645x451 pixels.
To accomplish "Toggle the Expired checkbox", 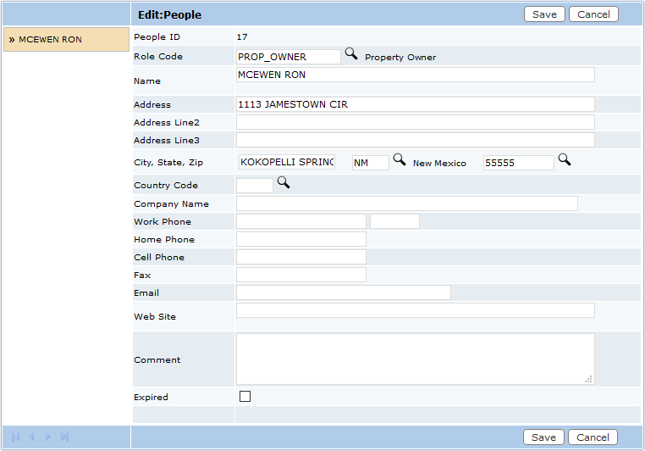I will click(x=245, y=397).
